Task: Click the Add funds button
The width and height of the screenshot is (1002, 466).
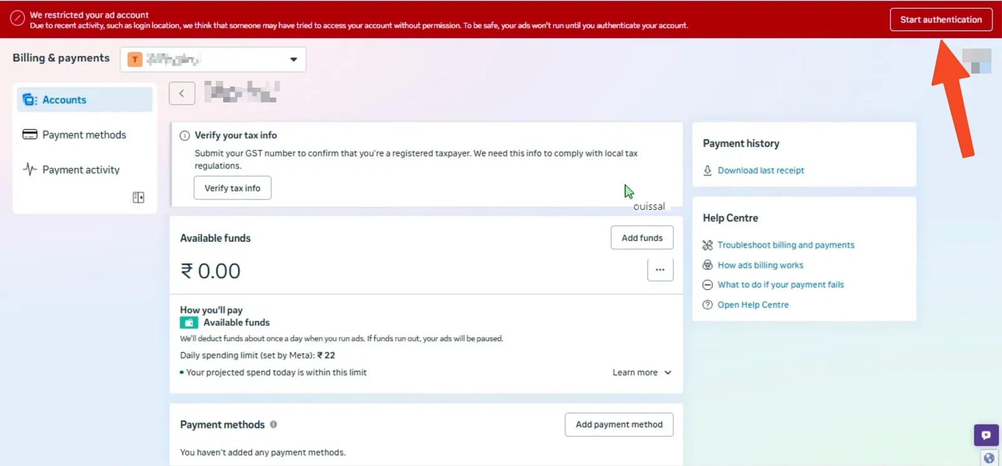Action: (642, 238)
